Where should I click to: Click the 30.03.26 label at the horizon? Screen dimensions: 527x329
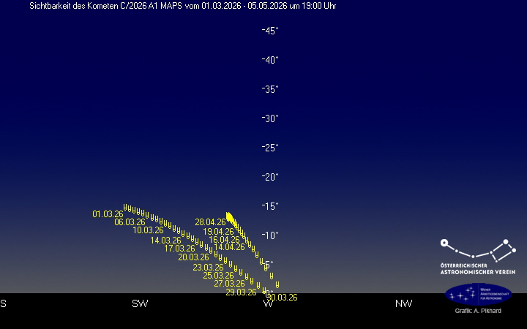(283, 298)
